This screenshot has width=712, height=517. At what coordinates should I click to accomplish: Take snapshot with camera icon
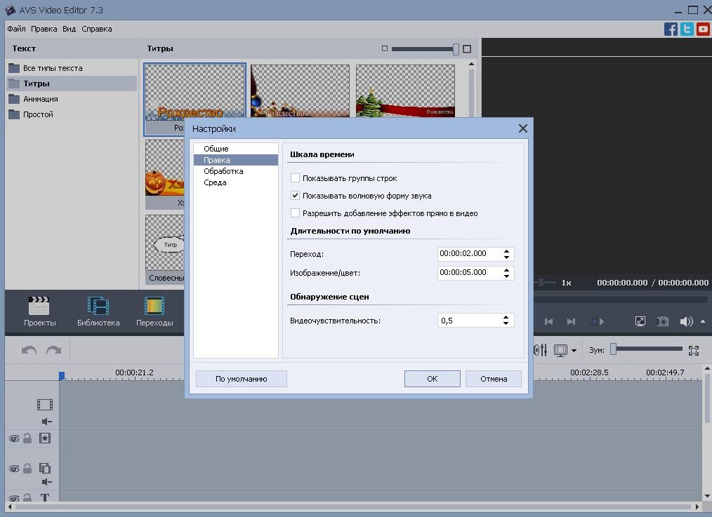click(663, 321)
